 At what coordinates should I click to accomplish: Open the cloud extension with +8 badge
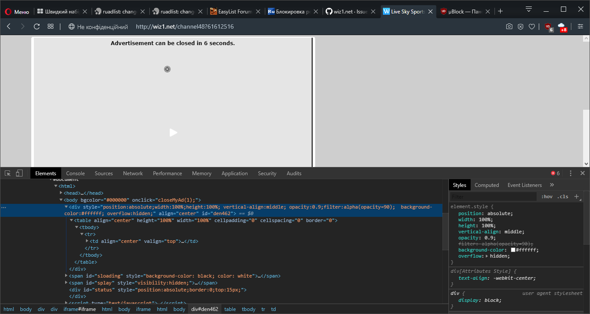pyautogui.click(x=562, y=27)
